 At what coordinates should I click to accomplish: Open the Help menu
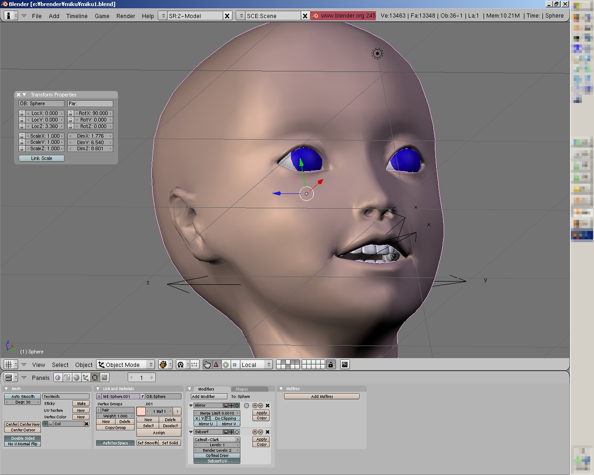[148, 16]
